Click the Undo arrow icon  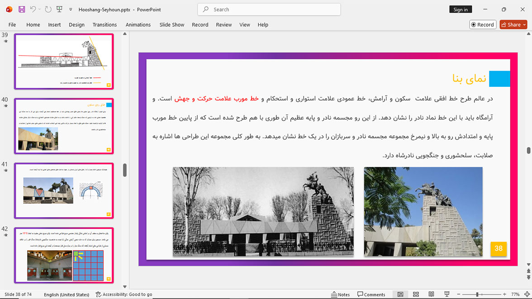[33, 9]
